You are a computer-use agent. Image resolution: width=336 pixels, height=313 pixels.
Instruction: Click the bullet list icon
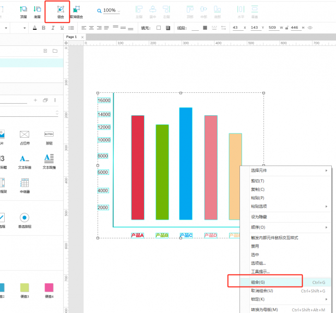click(71, 28)
